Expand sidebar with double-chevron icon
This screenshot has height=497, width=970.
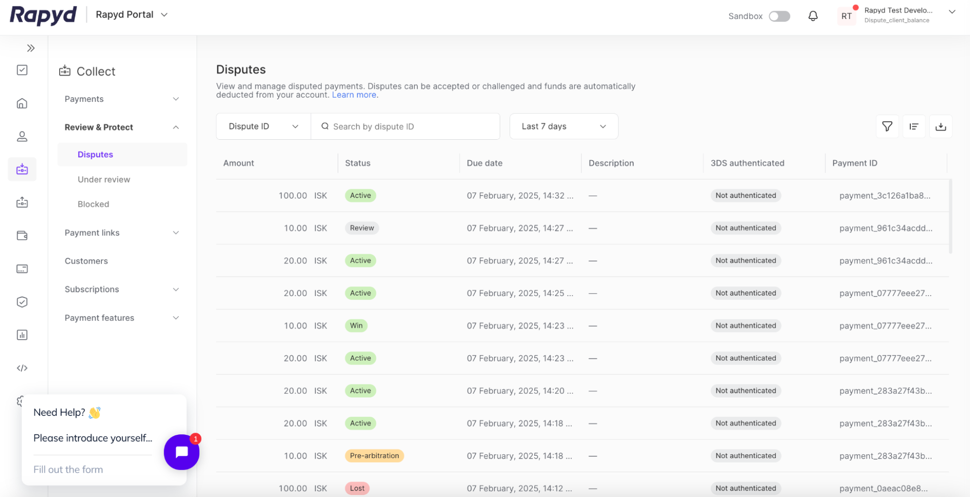31,48
